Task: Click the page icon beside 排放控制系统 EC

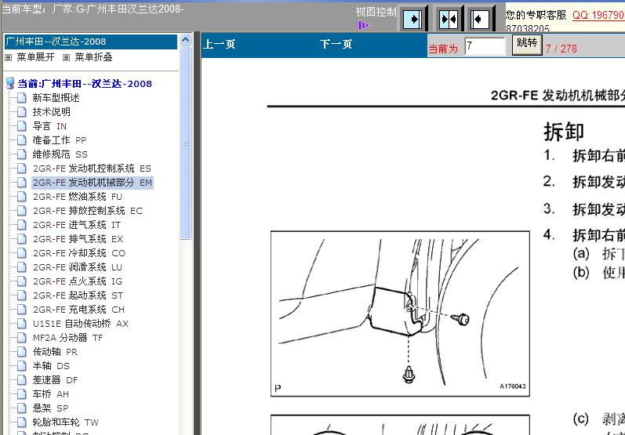Action: 22,211
